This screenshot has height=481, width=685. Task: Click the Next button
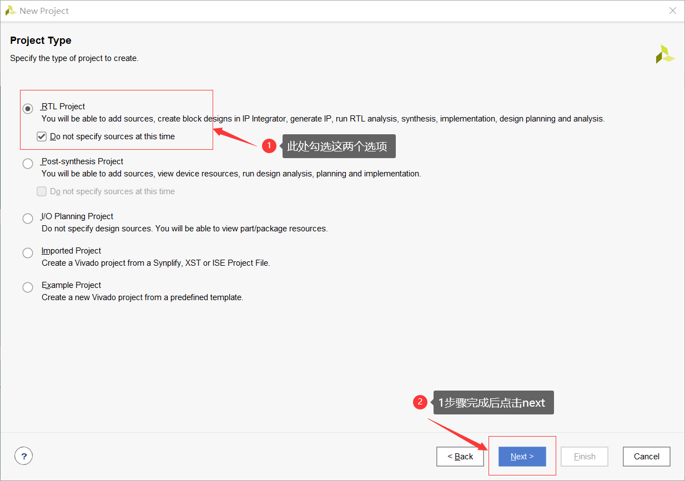pyautogui.click(x=522, y=457)
